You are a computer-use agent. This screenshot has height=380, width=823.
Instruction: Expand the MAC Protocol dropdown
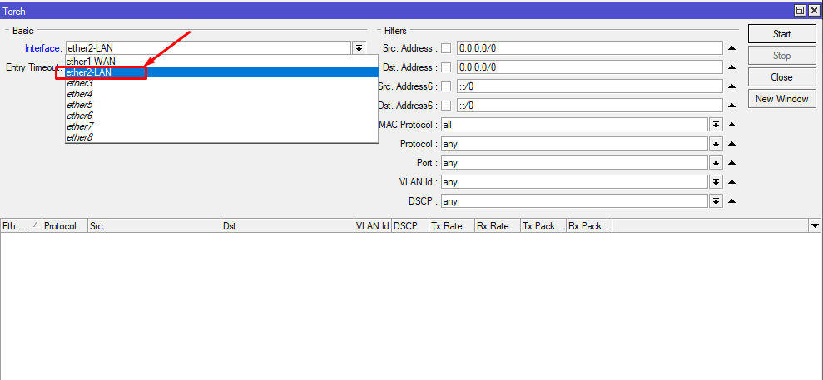click(x=716, y=125)
